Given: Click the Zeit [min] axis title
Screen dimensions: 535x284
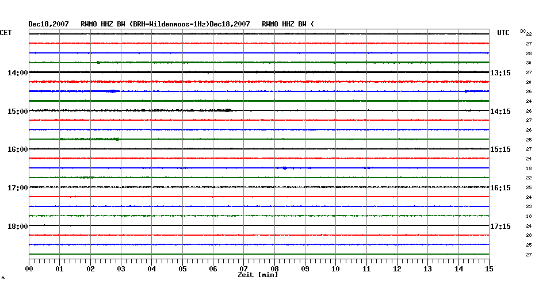Looking at the screenshot, I should tap(258, 275).
